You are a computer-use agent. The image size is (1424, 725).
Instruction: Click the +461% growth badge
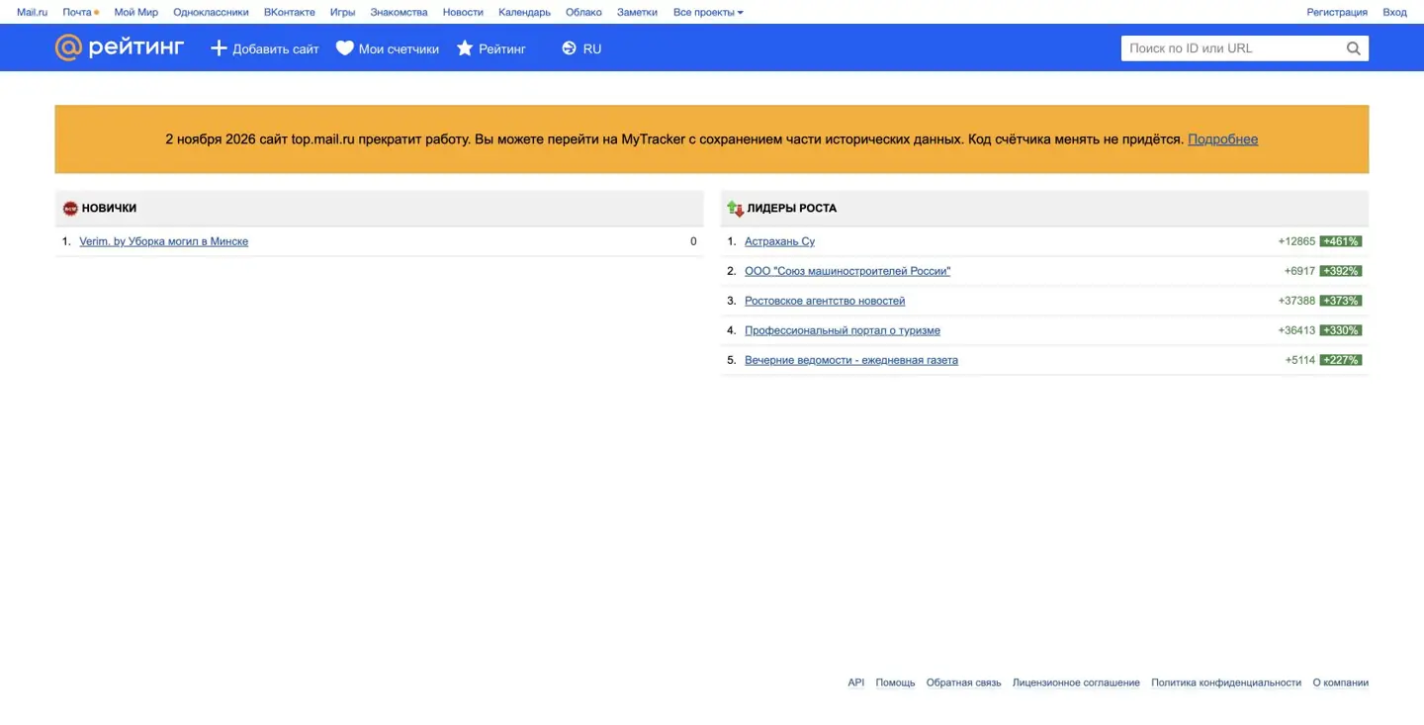tap(1340, 241)
